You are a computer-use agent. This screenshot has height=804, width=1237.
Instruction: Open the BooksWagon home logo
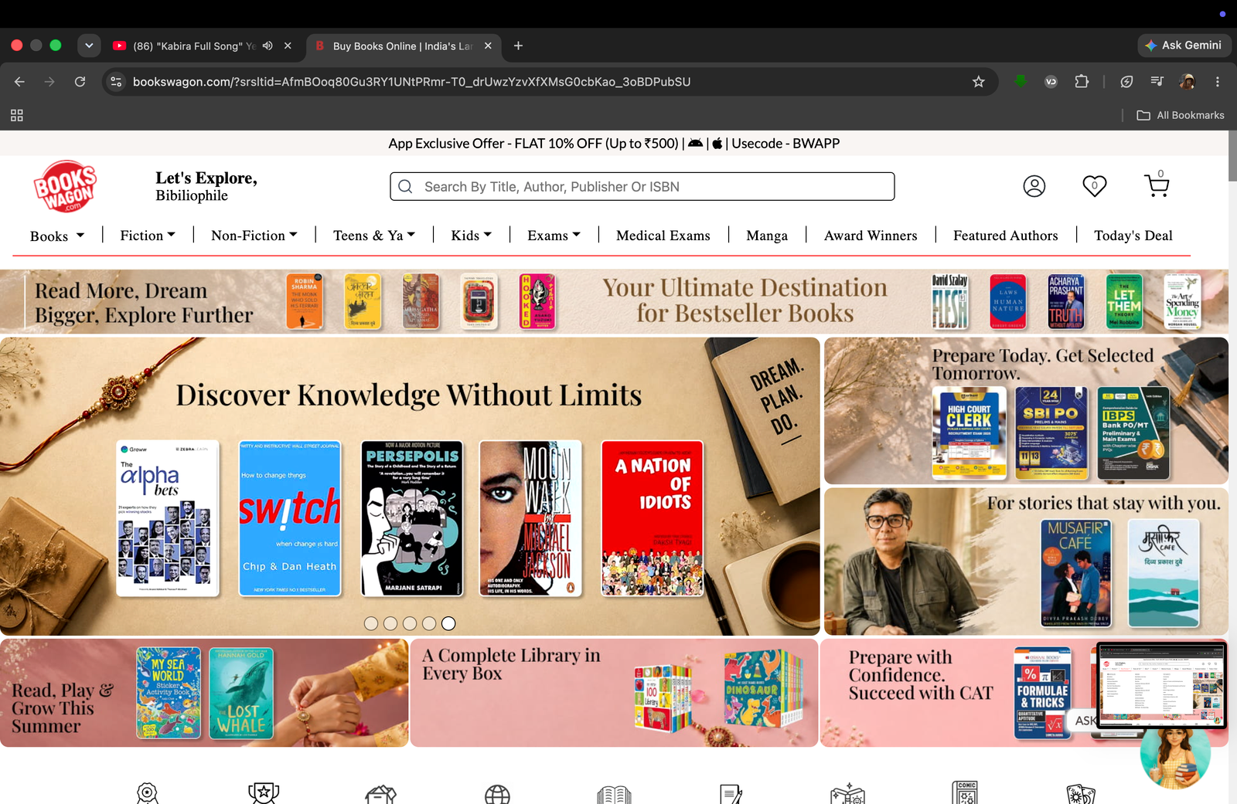coord(65,186)
